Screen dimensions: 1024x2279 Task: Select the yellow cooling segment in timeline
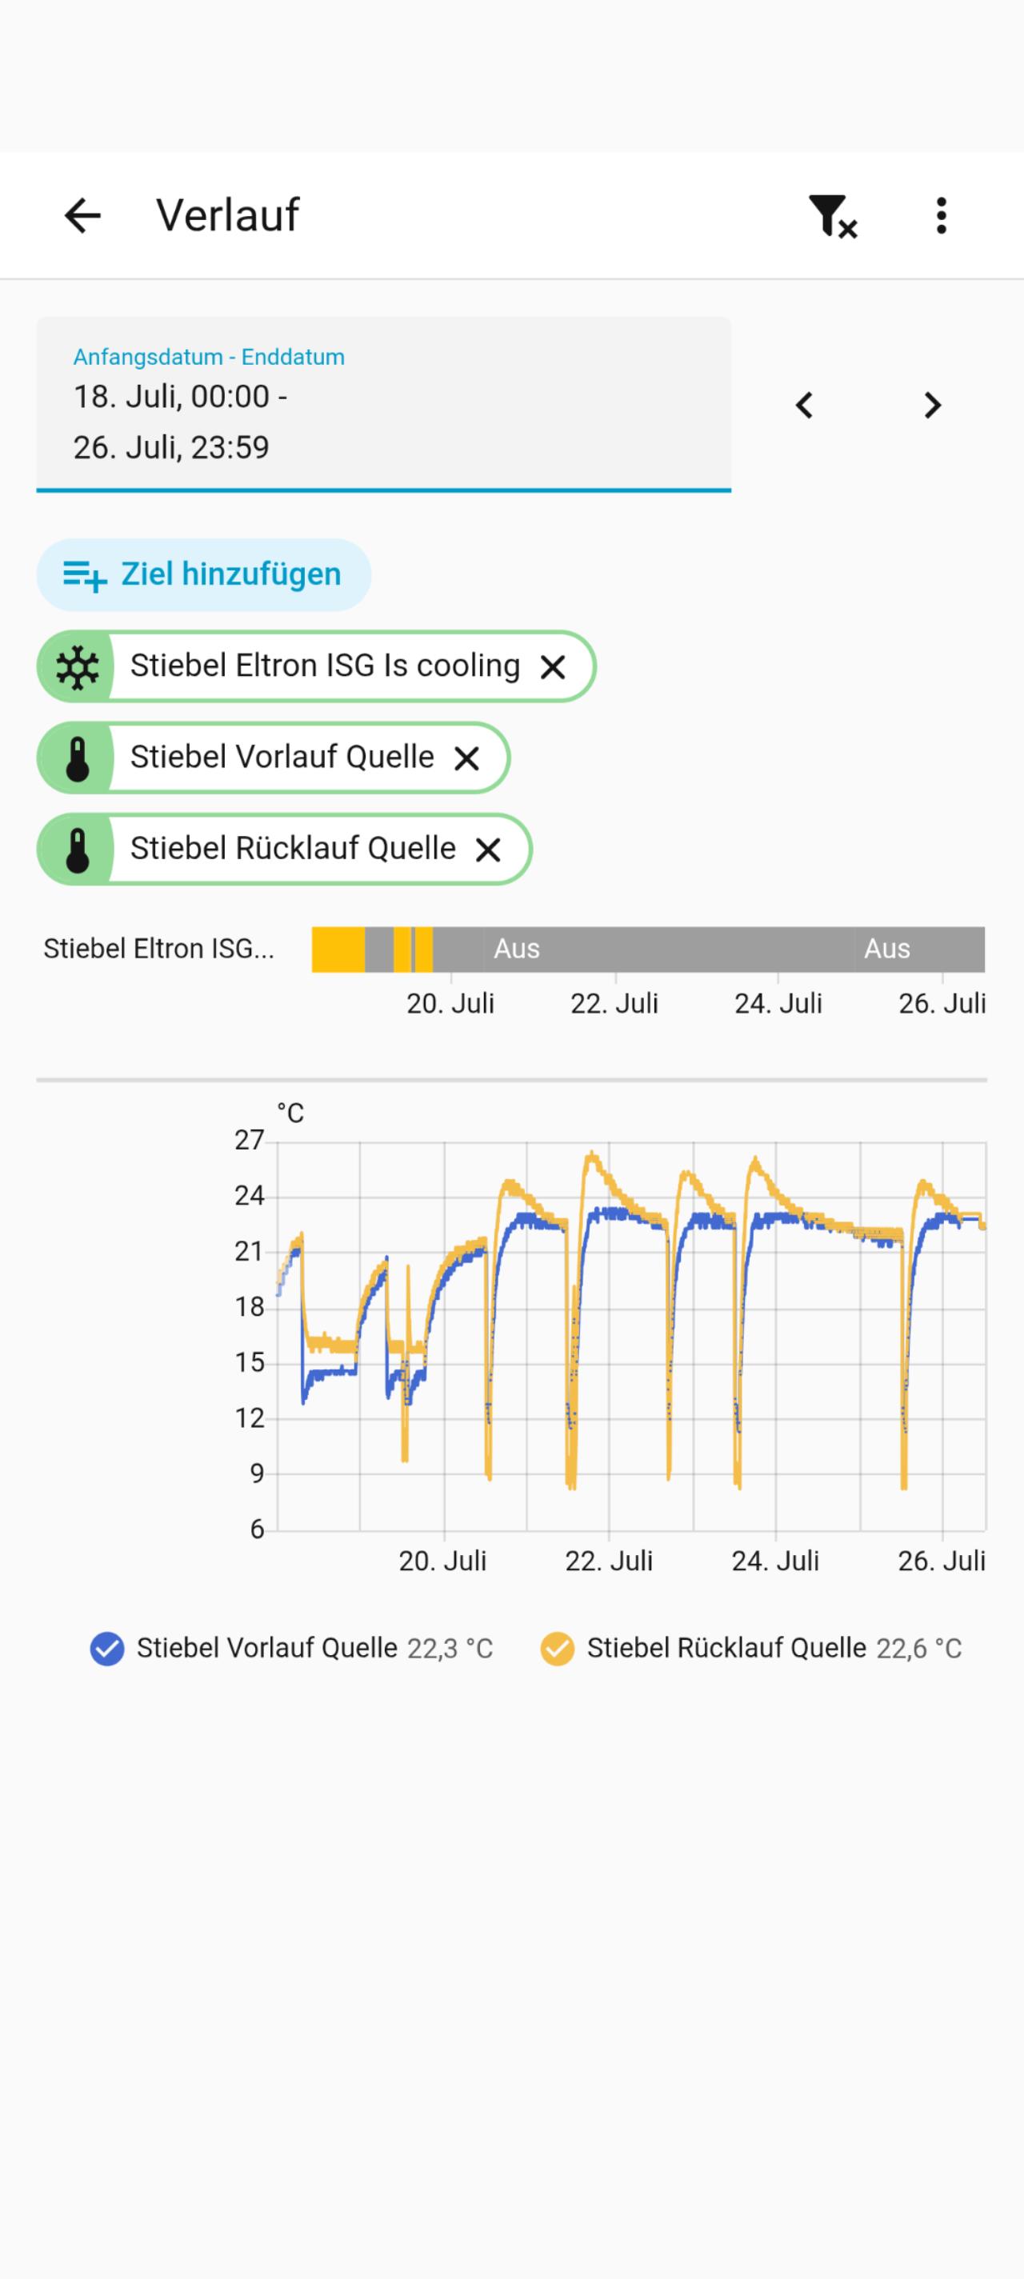click(x=338, y=949)
